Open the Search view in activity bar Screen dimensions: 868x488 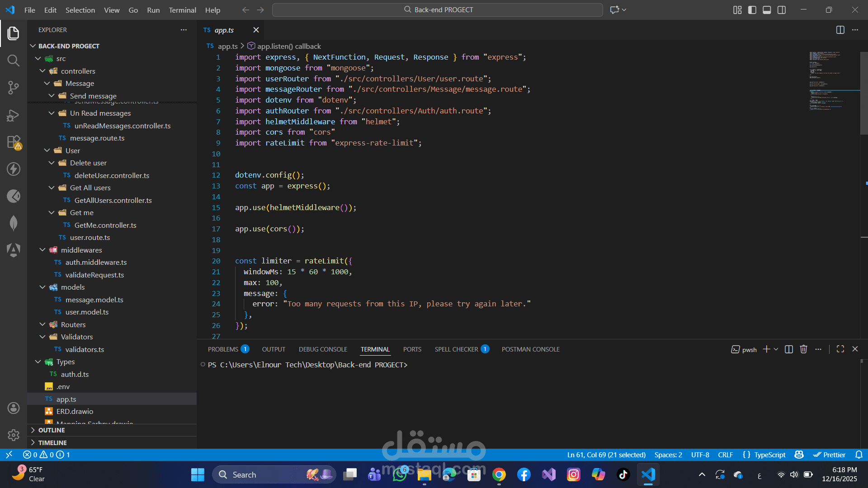click(x=14, y=61)
